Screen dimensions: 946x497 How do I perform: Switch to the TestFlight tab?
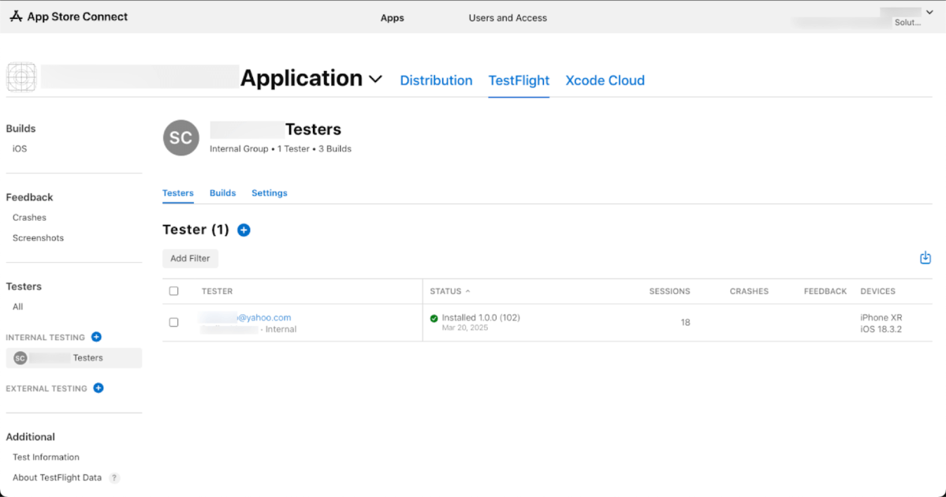pos(519,80)
